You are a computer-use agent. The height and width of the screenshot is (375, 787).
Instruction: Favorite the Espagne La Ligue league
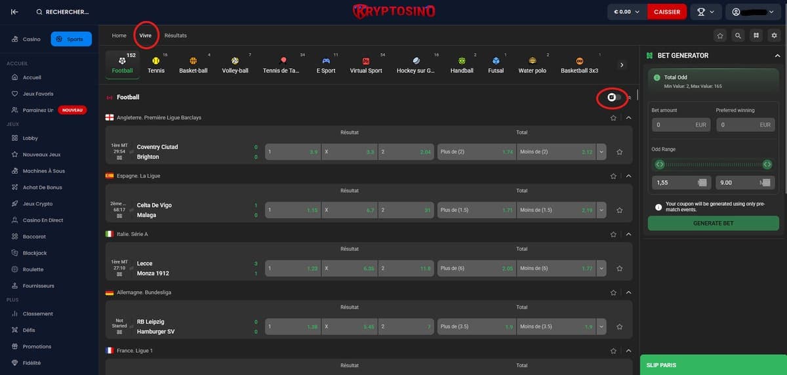[613, 176]
